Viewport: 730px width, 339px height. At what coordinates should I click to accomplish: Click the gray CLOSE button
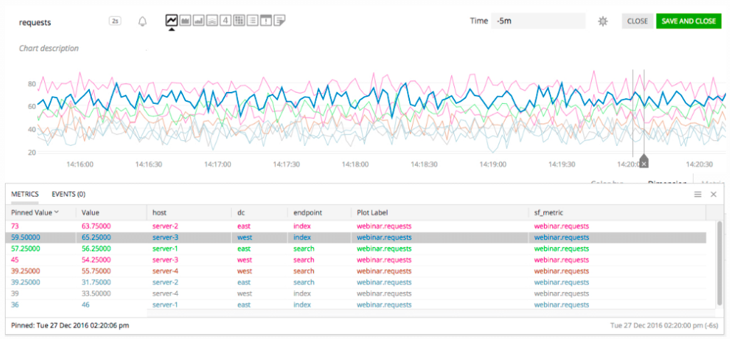tap(637, 21)
